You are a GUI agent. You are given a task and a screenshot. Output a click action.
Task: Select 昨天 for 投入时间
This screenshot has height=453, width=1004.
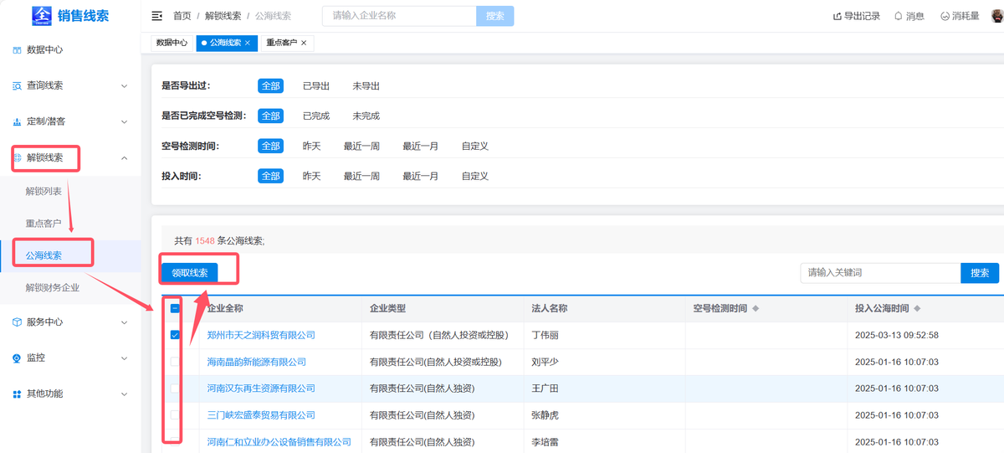tap(312, 177)
